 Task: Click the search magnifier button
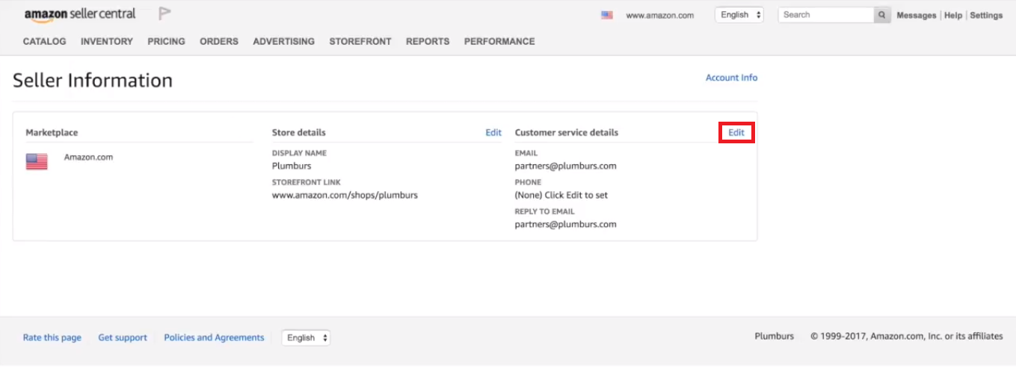point(882,15)
